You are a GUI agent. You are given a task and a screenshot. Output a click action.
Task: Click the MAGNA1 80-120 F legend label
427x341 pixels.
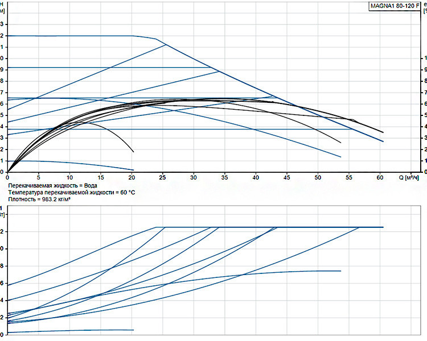[395, 6]
